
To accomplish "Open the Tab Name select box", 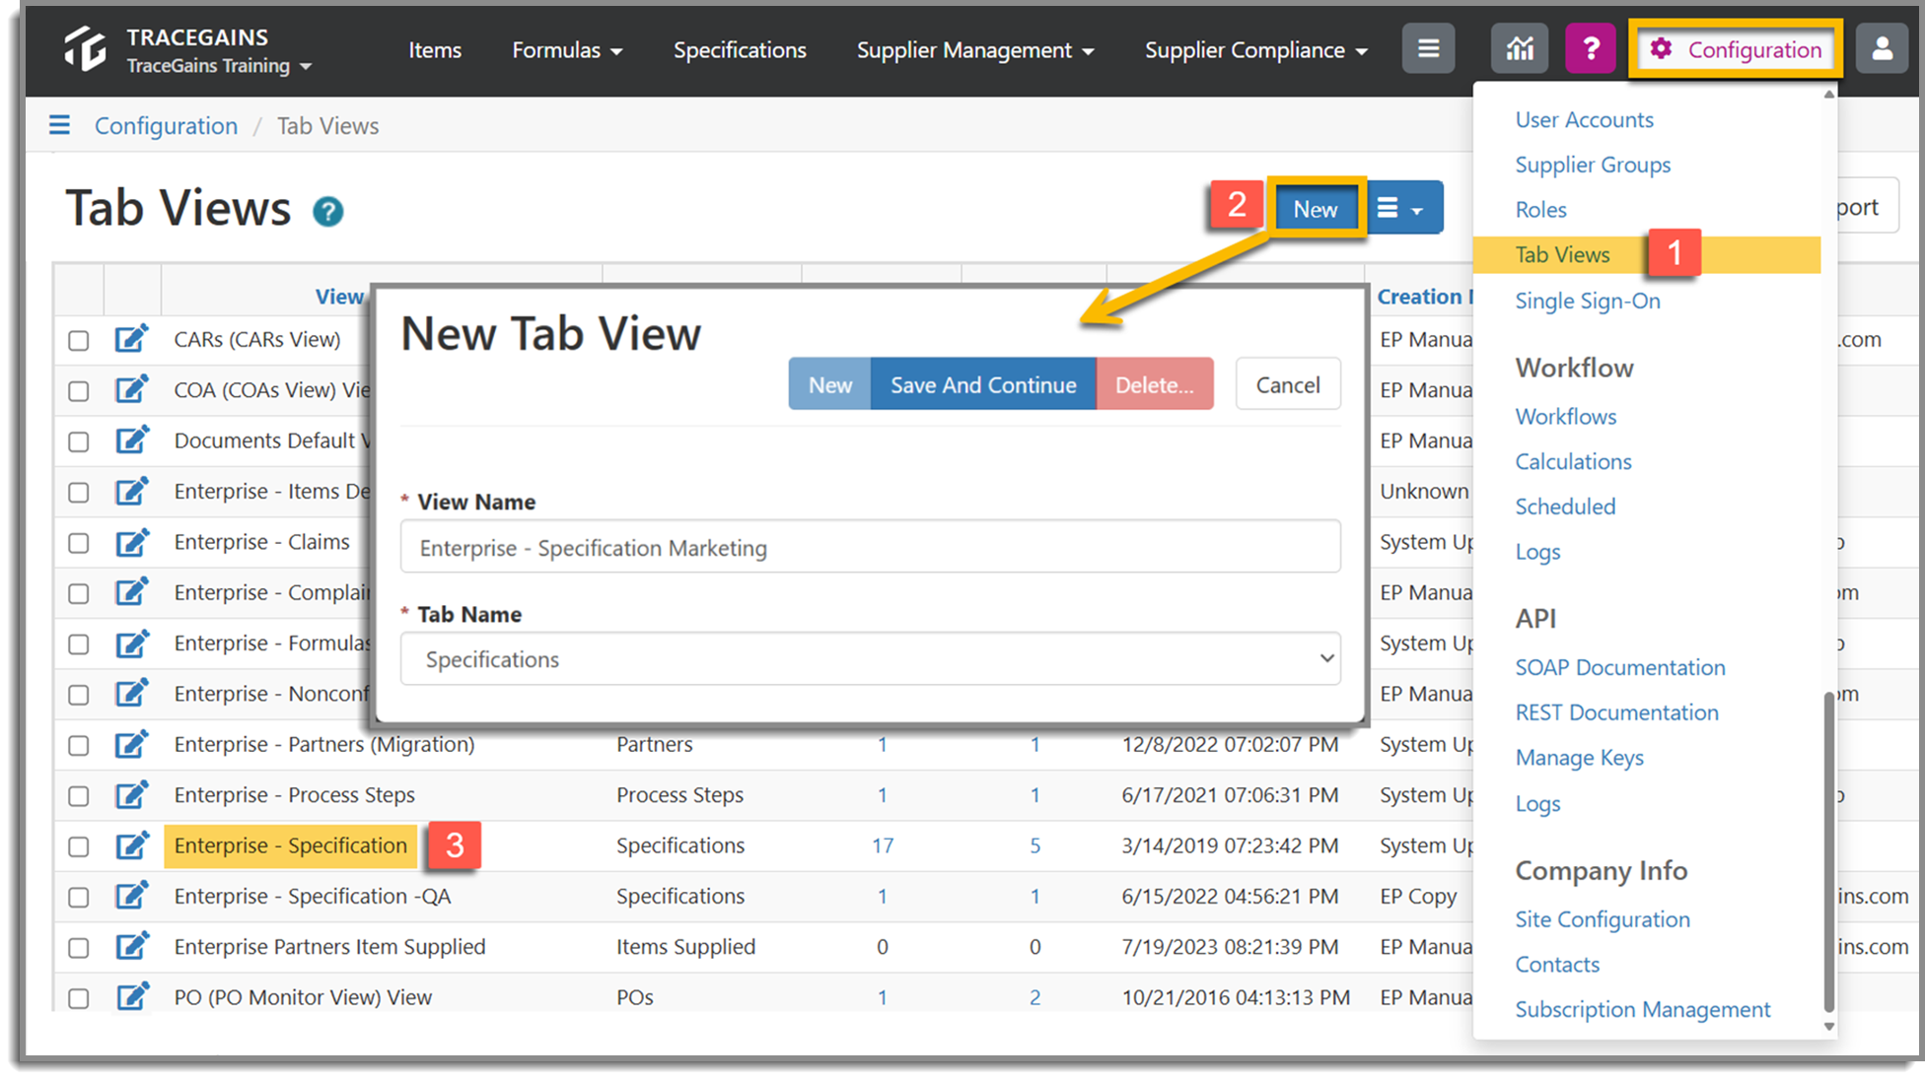I will pos(870,658).
